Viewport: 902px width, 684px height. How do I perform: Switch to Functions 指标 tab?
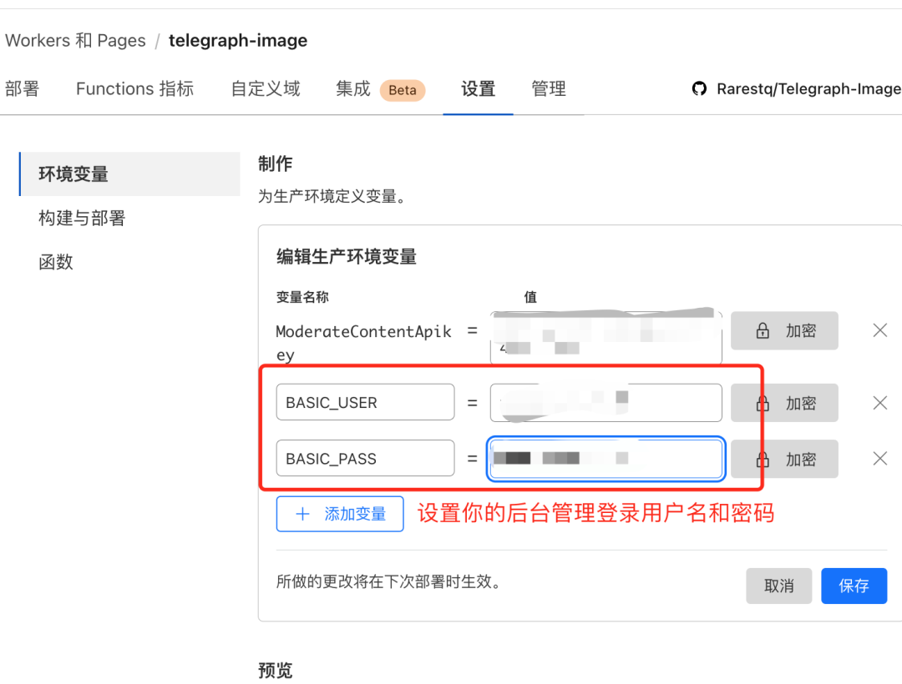(x=134, y=89)
